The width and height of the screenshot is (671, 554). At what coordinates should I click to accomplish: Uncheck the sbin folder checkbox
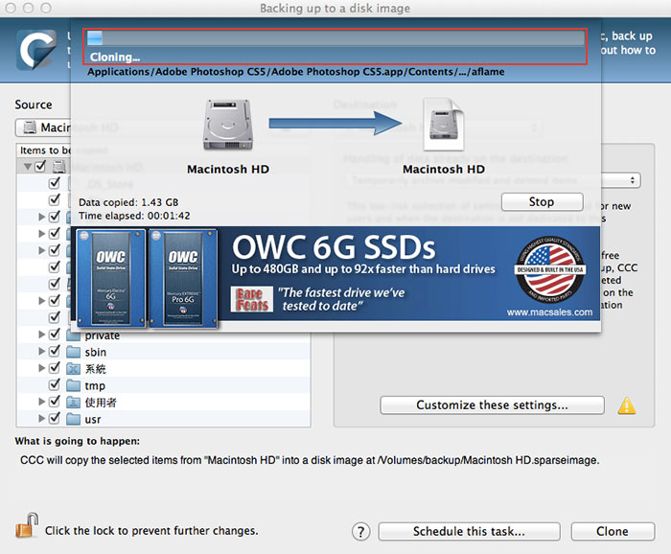[x=55, y=351]
